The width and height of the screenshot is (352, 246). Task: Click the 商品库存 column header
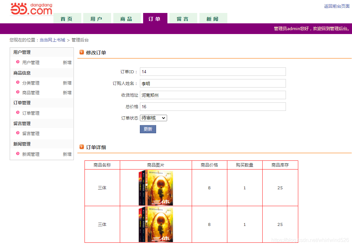[x=280, y=165]
